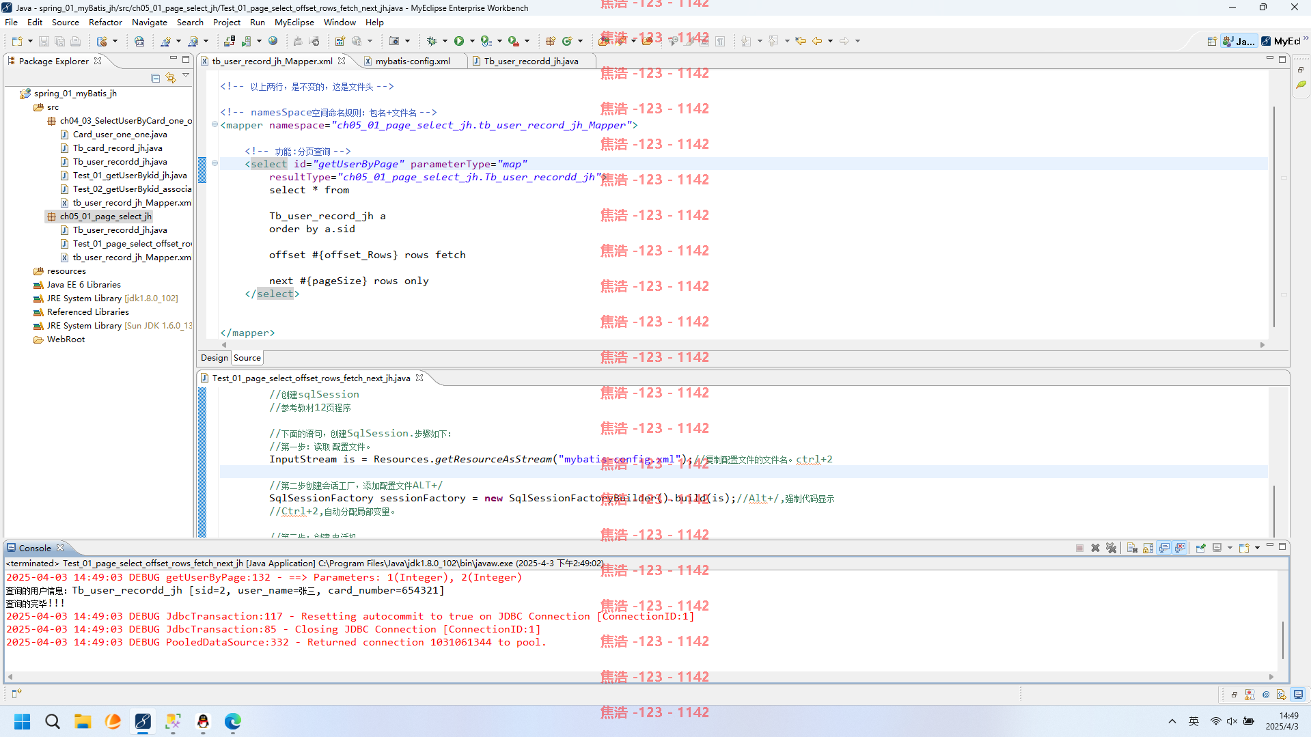This screenshot has height=737, width=1311.
Task: Open the Project menu
Action: [x=227, y=22]
